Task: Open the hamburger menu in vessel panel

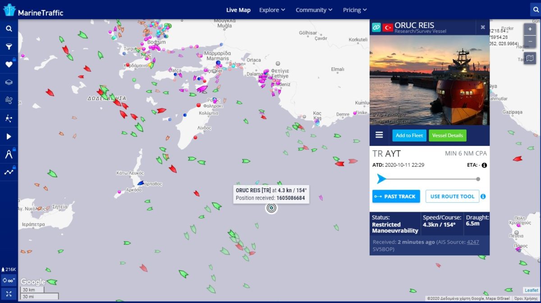Action: tap(379, 135)
